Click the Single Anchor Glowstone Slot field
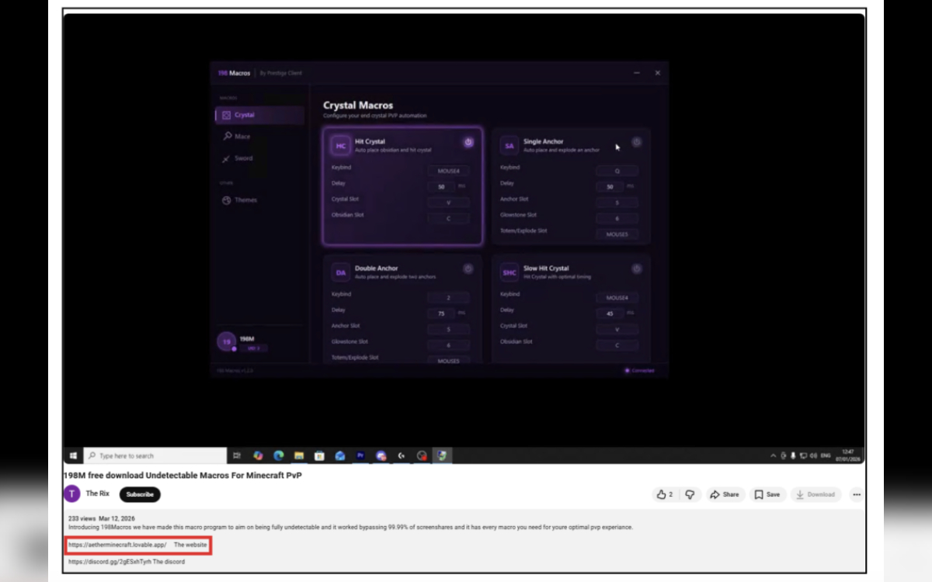Image resolution: width=932 pixels, height=582 pixels. click(617, 219)
